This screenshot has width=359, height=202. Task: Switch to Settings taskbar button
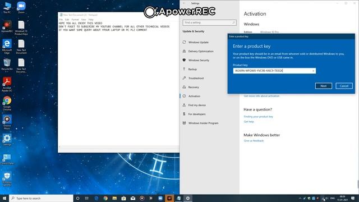[x=188, y=198]
